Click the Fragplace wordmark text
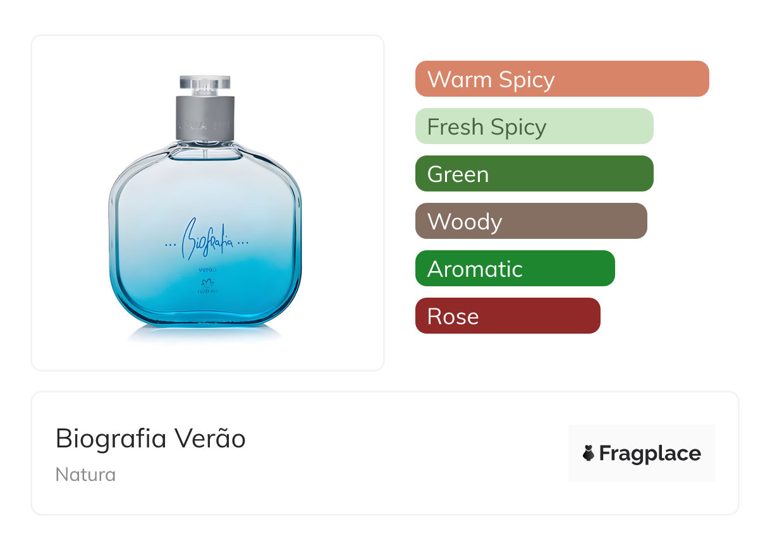770x546 pixels. tap(650, 453)
